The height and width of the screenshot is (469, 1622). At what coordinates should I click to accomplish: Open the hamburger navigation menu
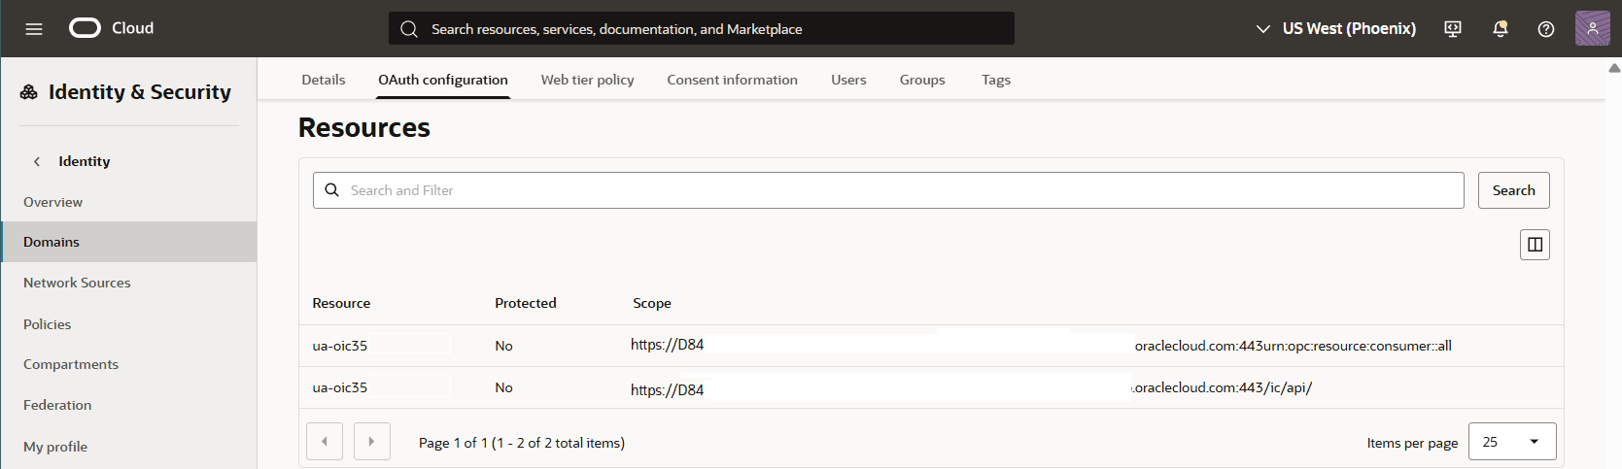[x=34, y=29]
